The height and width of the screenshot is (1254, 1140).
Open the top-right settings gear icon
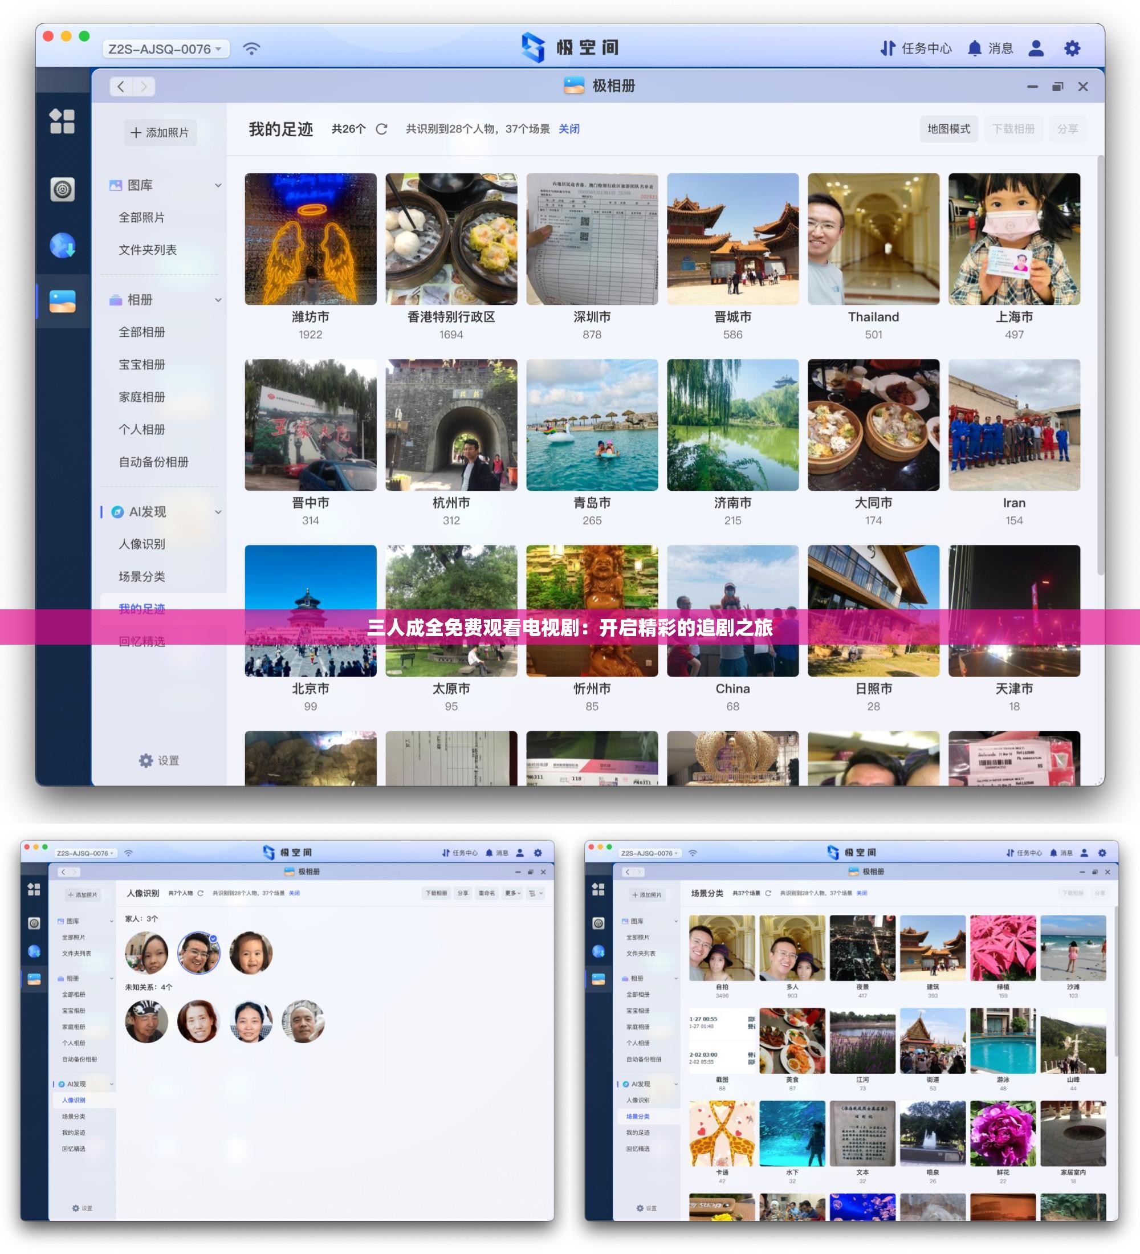click(1072, 48)
